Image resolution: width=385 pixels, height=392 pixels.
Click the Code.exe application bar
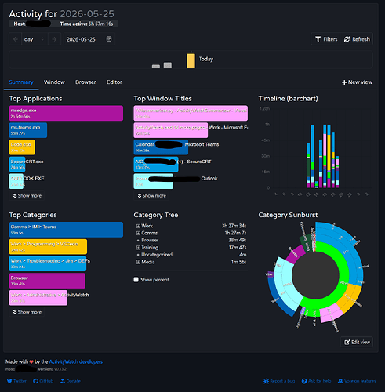(22, 147)
